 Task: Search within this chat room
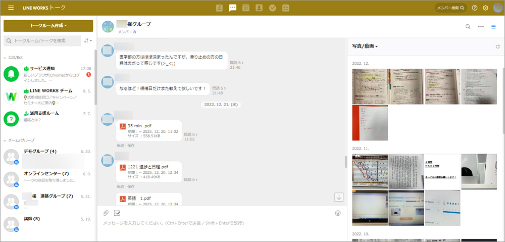point(468,27)
